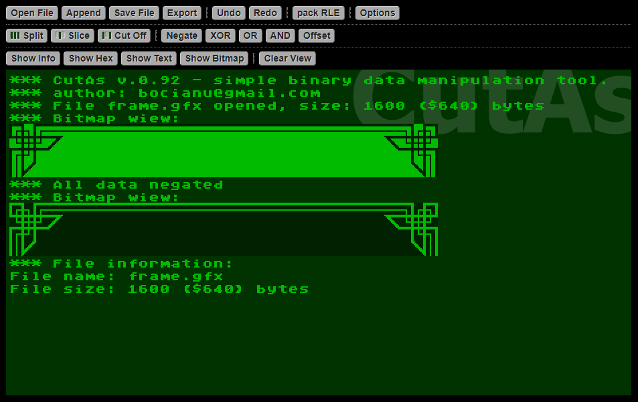Click Save File in the toolbar
The width and height of the screenshot is (638, 402).
pyautogui.click(x=134, y=13)
